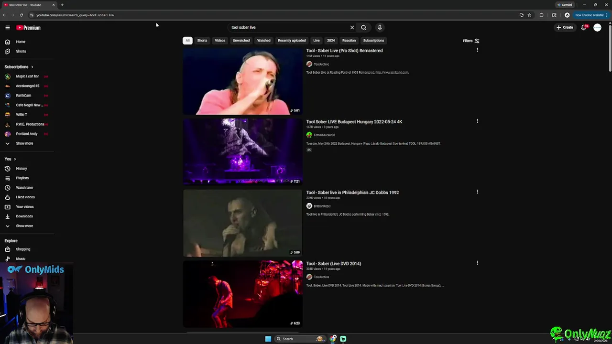Open Maple Leaf Bar subscription
Viewport: 612px width, 344px height.
tap(27, 76)
